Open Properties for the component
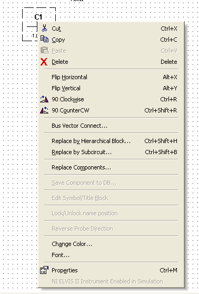Screen dimensions: 199x294 (x=111, y=270)
